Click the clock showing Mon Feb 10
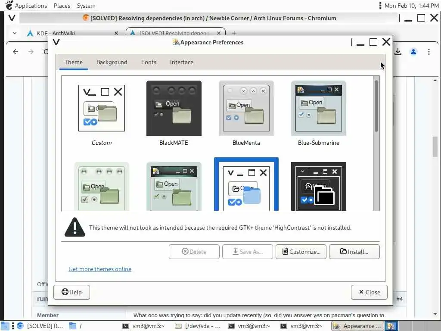Image resolution: width=441 pixels, height=331 pixels. pos(411,6)
